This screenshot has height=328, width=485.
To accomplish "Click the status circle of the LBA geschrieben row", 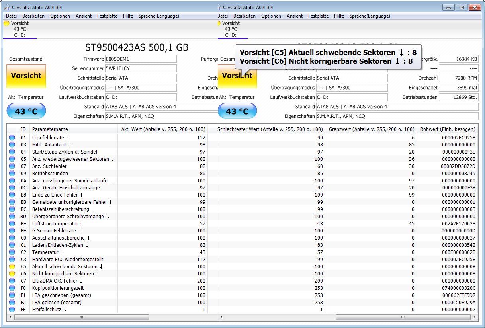I will coord(12,295).
